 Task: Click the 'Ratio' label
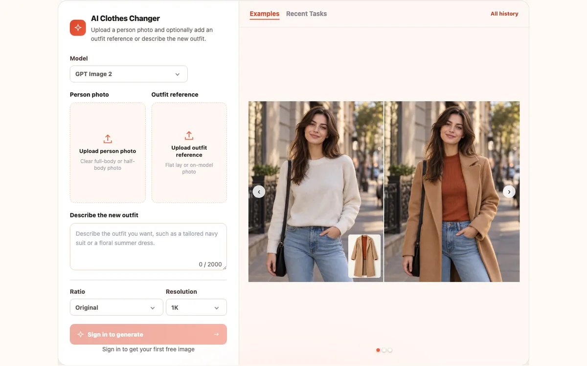[77, 292]
